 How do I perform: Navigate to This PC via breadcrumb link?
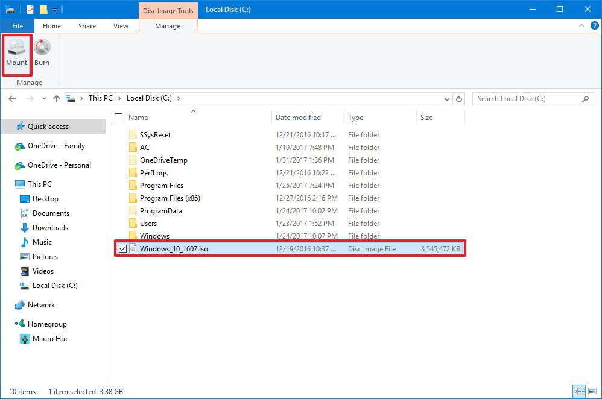tap(101, 98)
